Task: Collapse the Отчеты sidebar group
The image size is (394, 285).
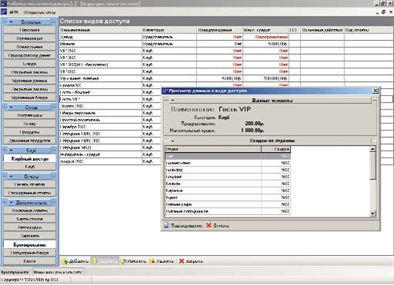Action: pyautogui.click(x=11, y=176)
